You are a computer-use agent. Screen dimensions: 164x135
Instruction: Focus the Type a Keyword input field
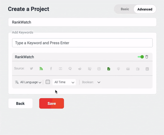pos(82,43)
